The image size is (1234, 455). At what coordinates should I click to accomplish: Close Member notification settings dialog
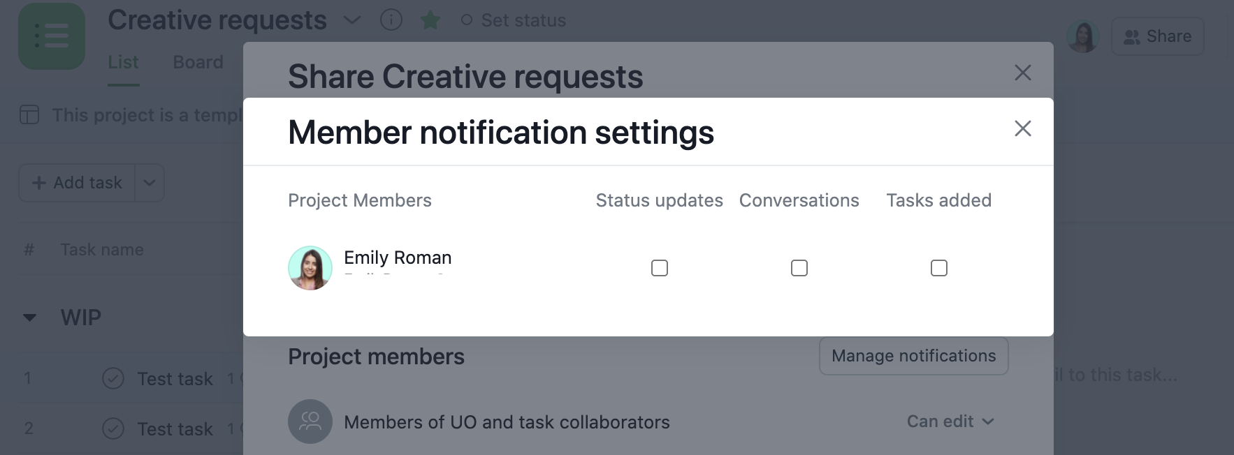click(1022, 128)
